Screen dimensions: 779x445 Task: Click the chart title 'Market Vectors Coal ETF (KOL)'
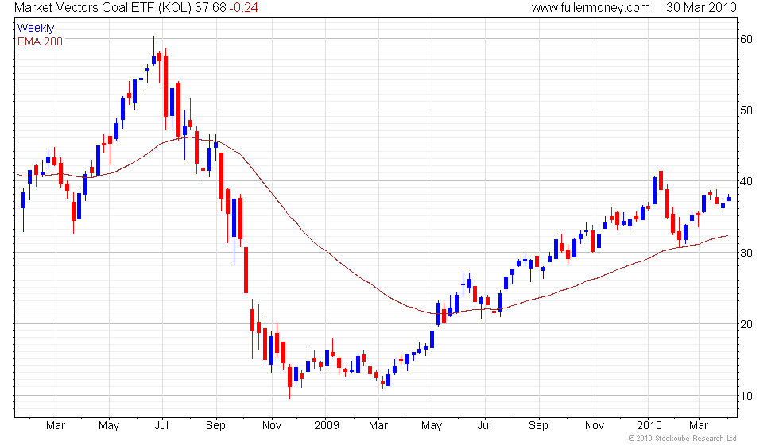(x=103, y=7)
